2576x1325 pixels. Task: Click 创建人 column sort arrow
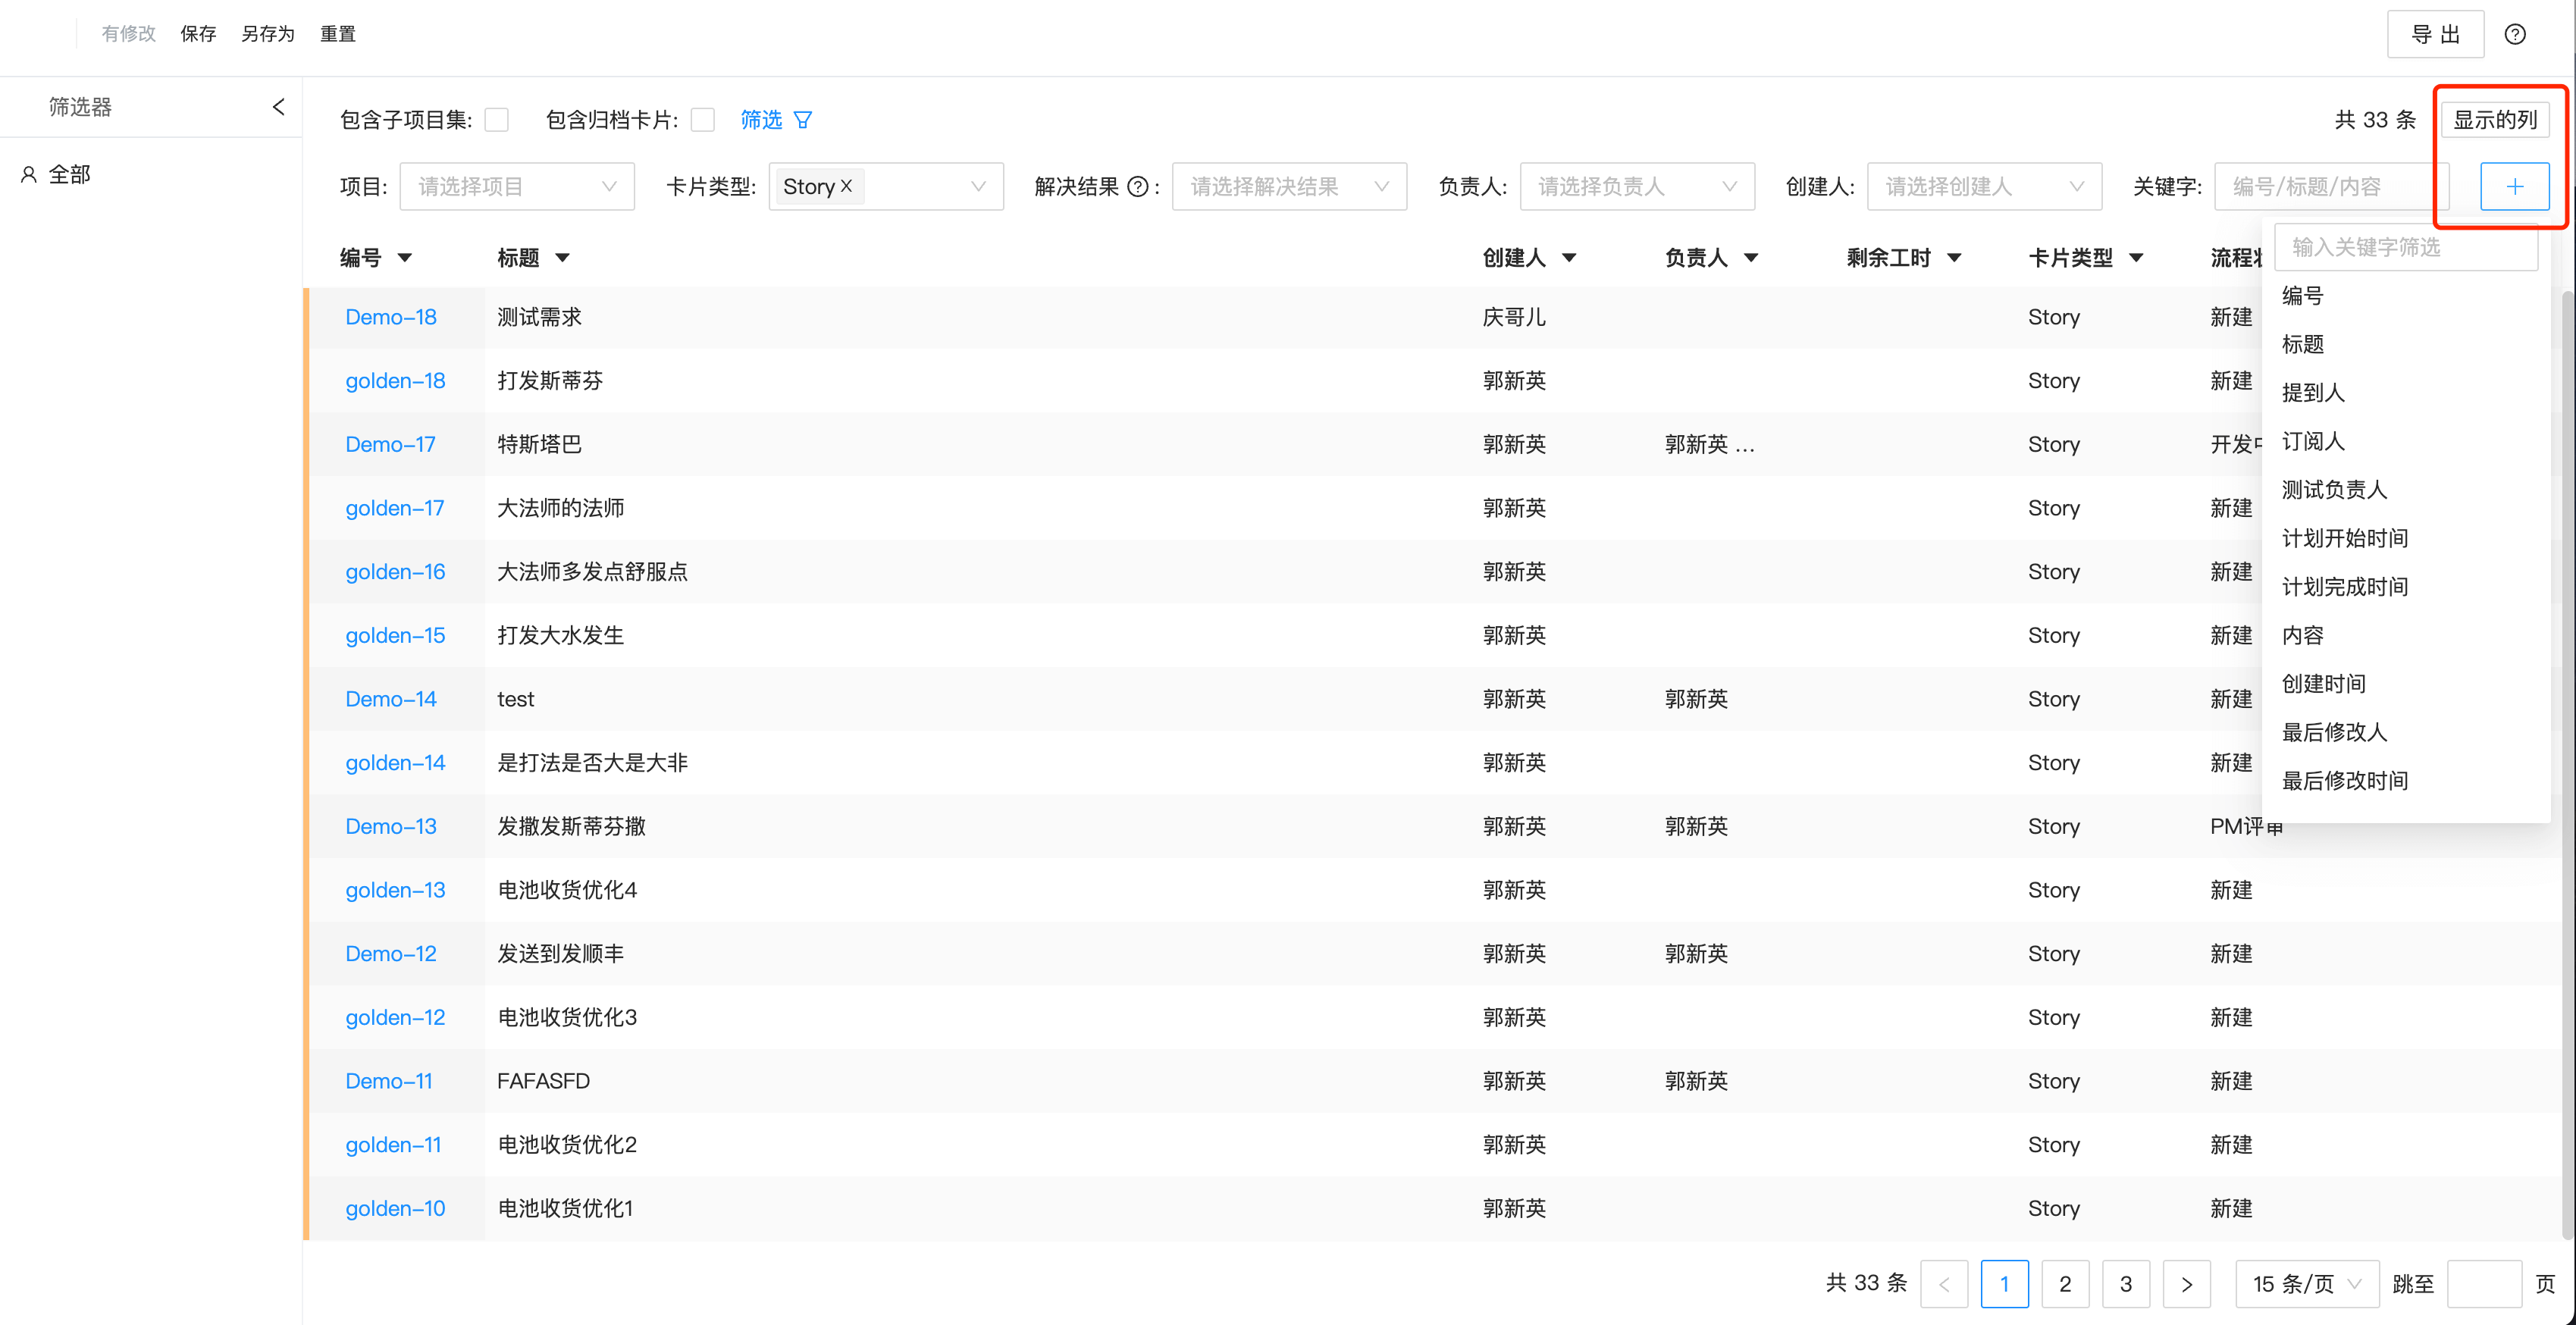(x=1569, y=258)
